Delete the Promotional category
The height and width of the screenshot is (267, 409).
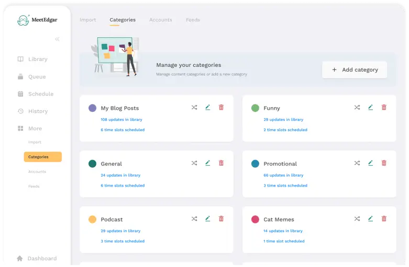tap(384, 163)
